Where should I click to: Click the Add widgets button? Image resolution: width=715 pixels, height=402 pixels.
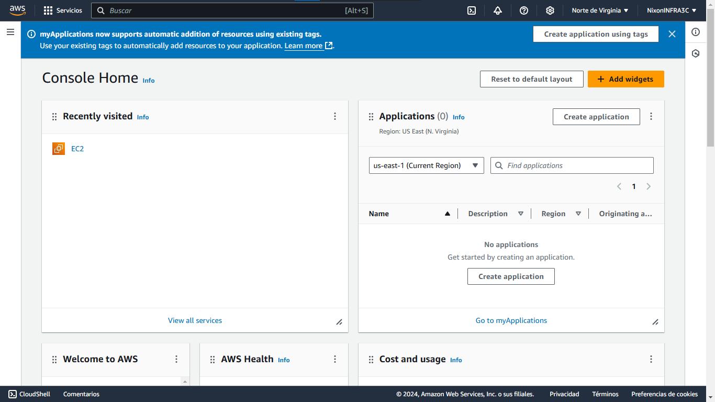pyautogui.click(x=626, y=79)
